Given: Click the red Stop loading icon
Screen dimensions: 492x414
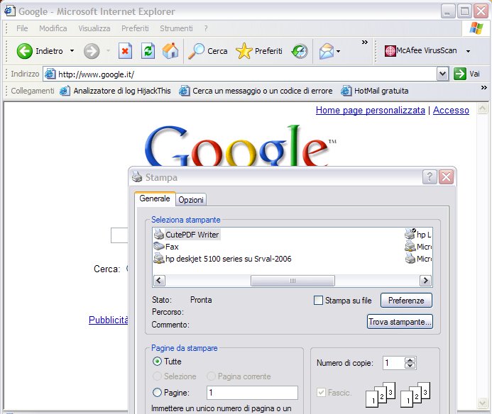Looking at the screenshot, I should 126,51.
